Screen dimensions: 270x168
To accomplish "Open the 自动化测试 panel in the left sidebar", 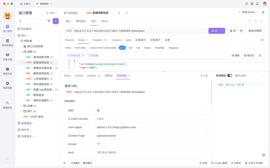I will (x=7, y=43).
